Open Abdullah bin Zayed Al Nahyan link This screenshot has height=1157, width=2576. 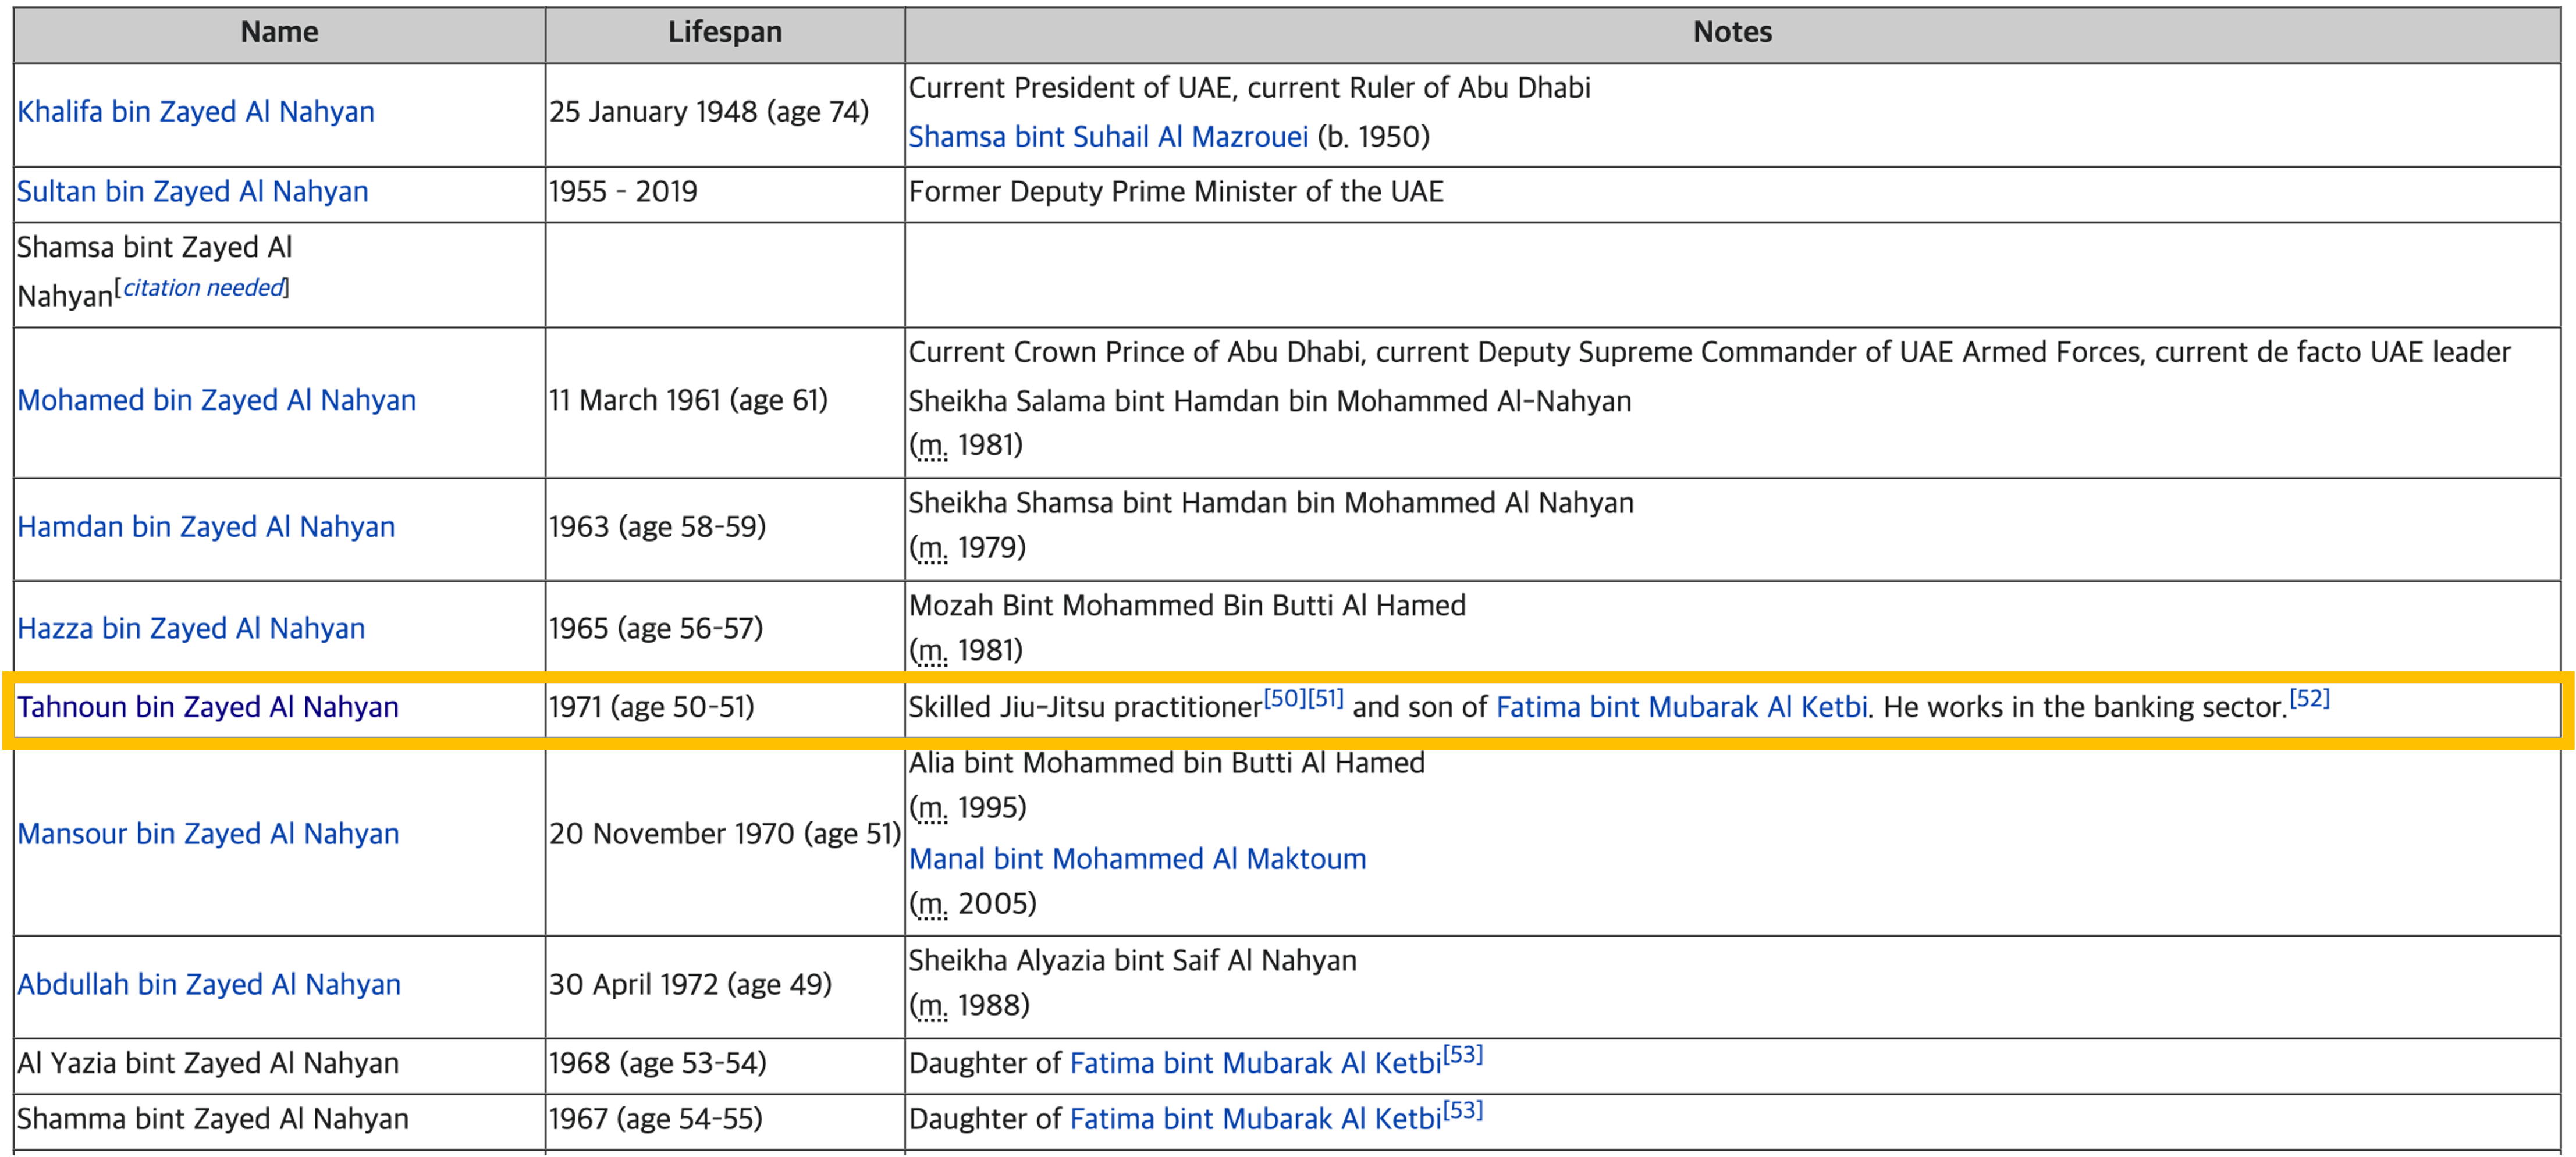(209, 985)
